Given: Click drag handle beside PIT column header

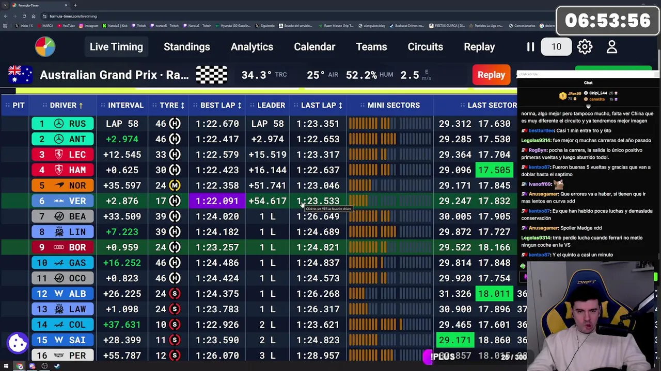Looking at the screenshot, I should [7, 105].
